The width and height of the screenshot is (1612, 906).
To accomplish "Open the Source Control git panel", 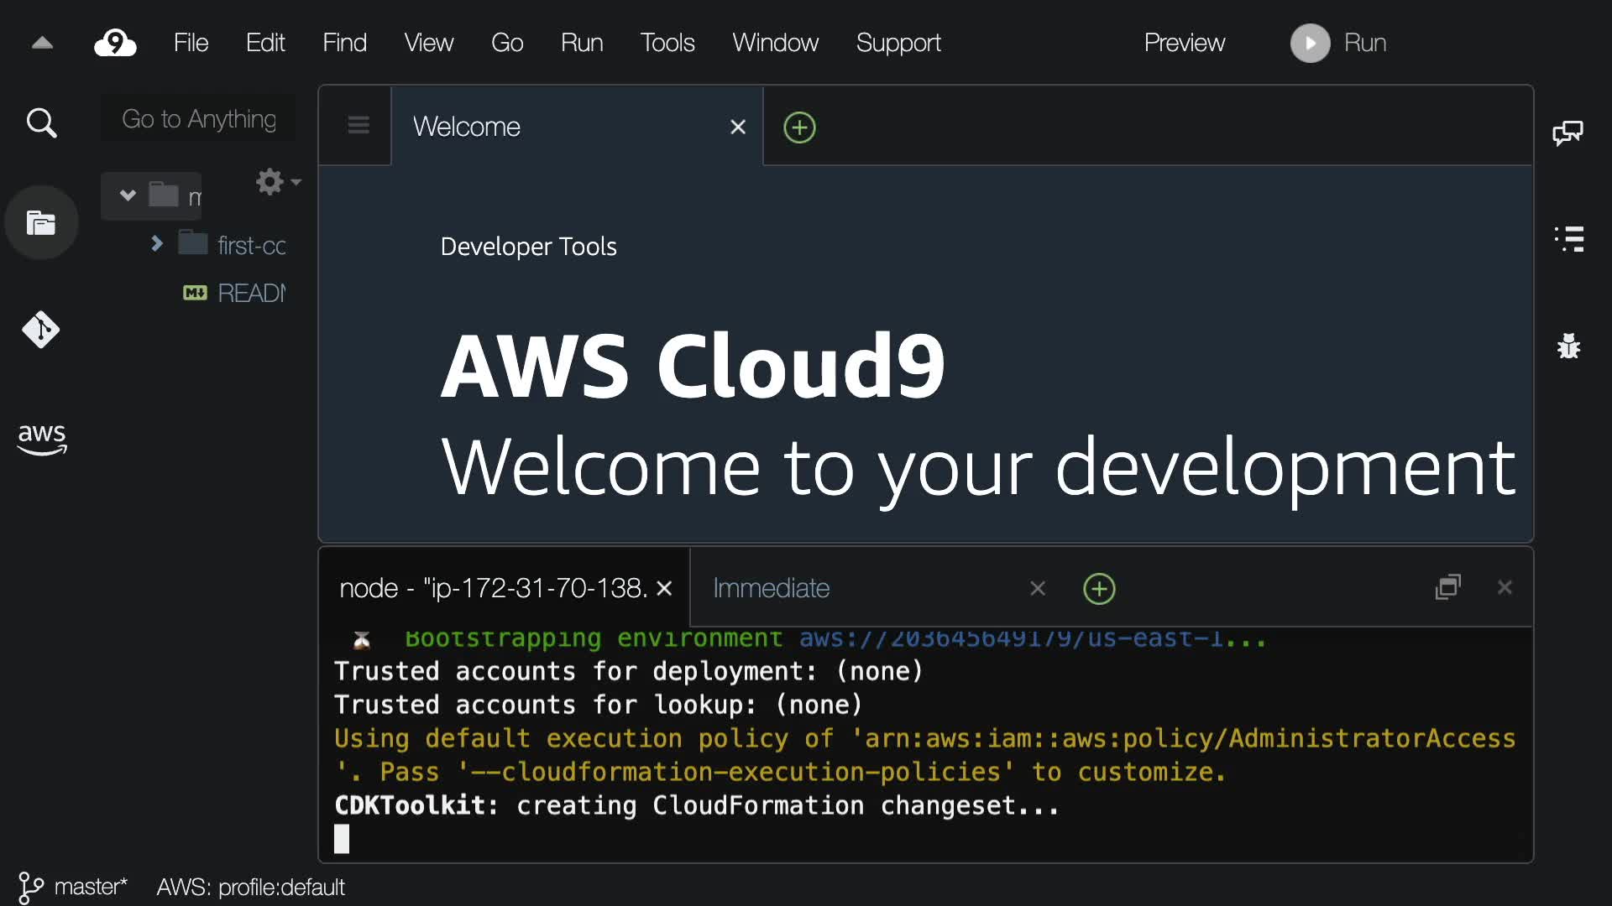I will (x=41, y=330).
